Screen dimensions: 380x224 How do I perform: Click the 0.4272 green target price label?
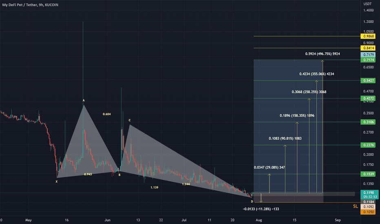click(x=368, y=98)
